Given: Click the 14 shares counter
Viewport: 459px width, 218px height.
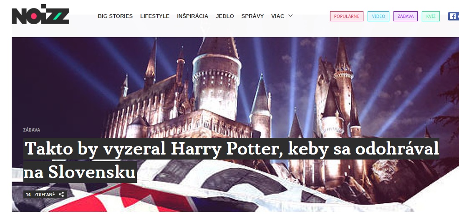Looking at the screenshot, I should pyautogui.click(x=28, y=195).
